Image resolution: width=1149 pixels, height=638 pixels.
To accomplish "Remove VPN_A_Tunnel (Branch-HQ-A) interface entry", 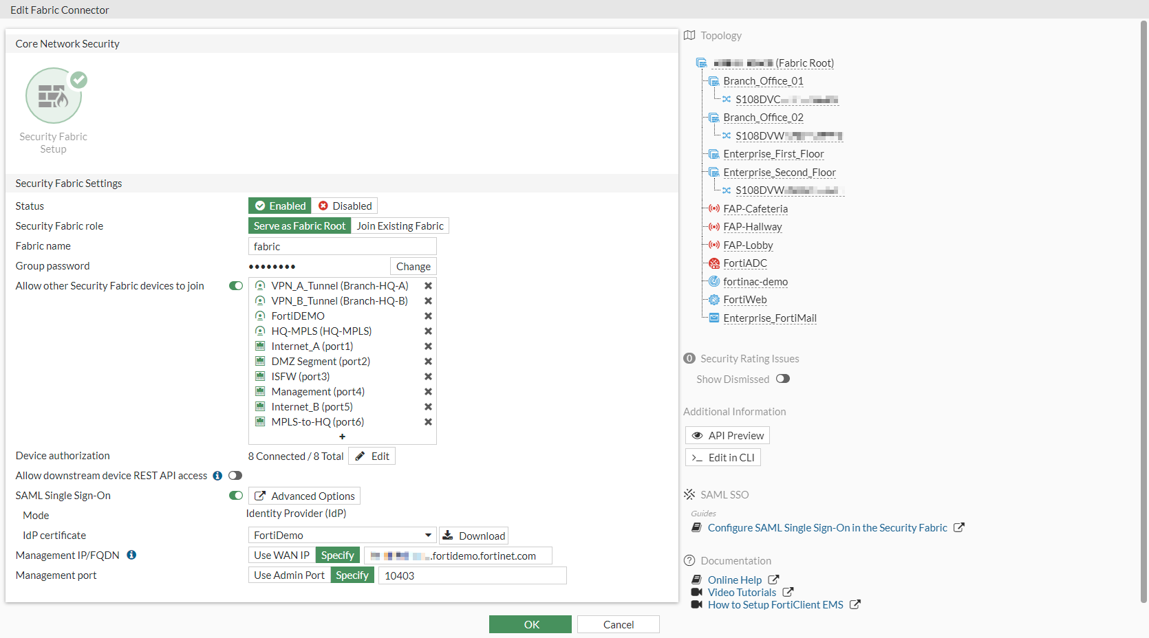I will (428, 286).
